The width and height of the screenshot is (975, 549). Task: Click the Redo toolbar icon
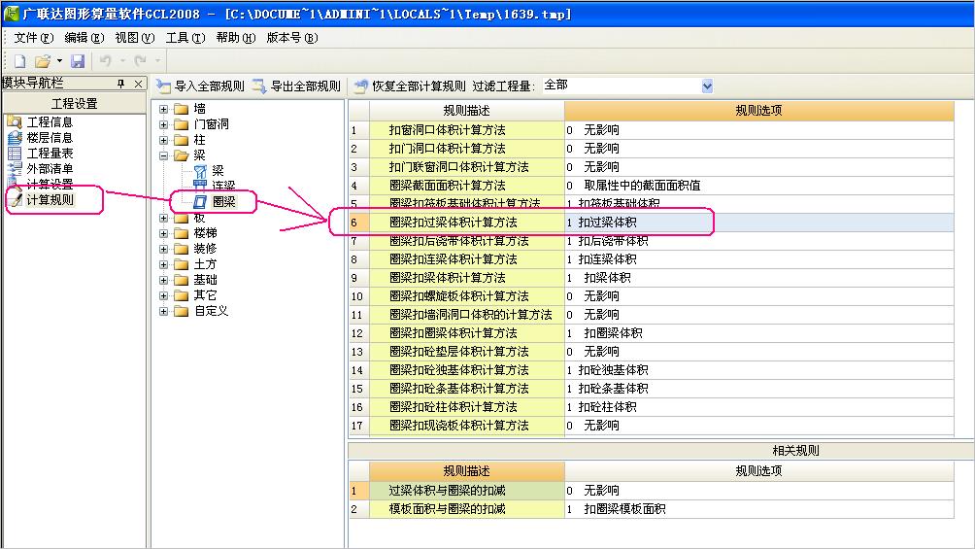click(140, 60)
